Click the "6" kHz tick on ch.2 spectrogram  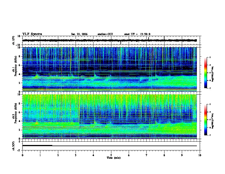coord(20,112)
